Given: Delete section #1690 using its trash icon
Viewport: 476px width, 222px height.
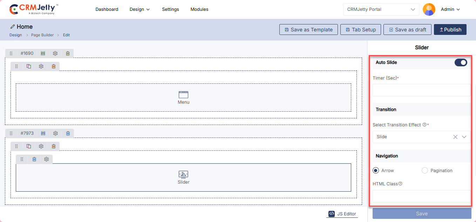Looking at the screenshot, I should pos(68,53).
